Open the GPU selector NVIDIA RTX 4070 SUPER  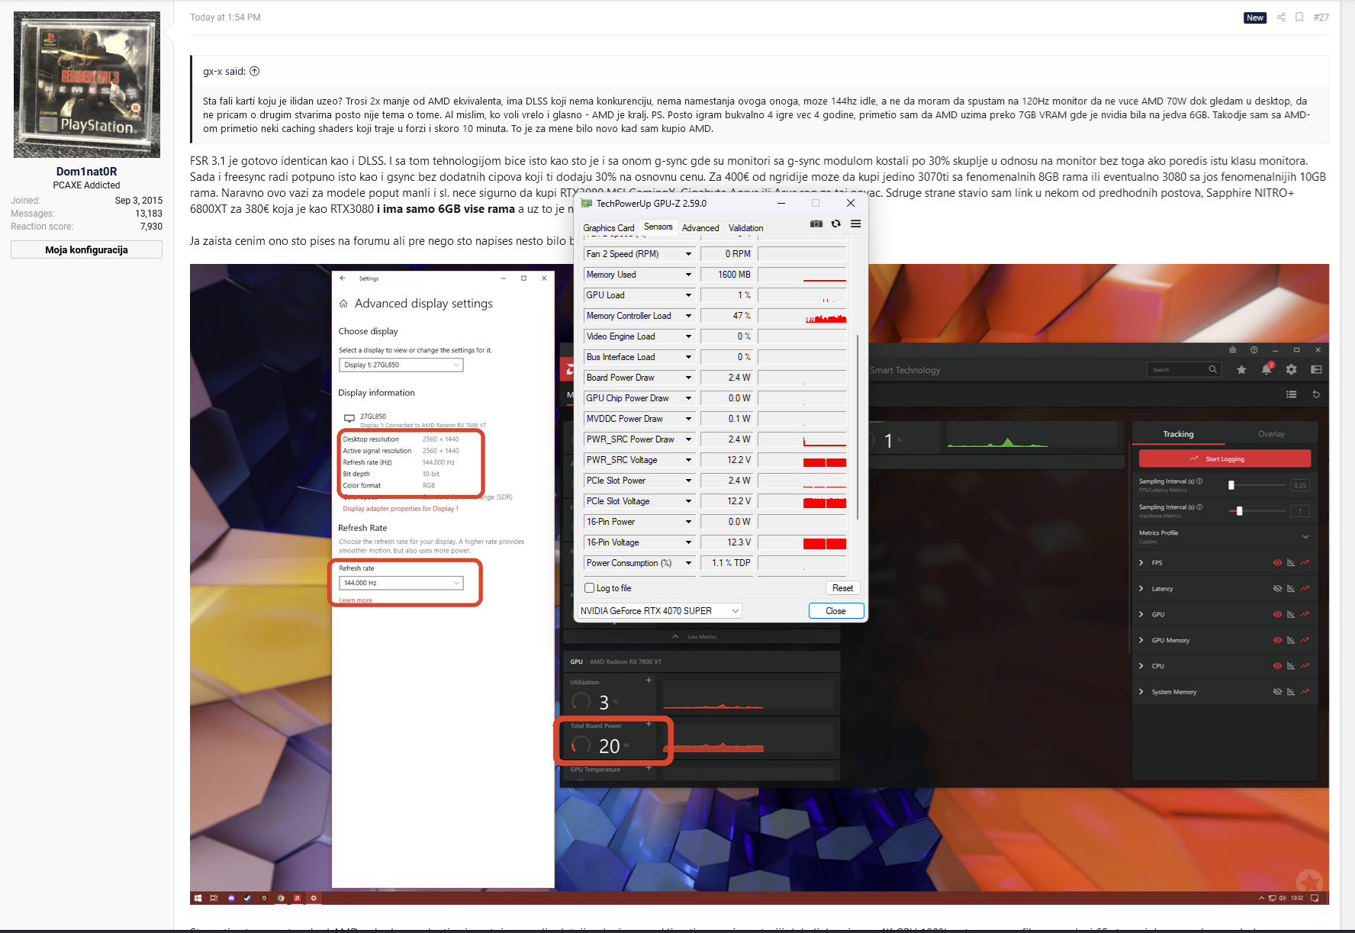pyautogui.click(x=660, y=611)
